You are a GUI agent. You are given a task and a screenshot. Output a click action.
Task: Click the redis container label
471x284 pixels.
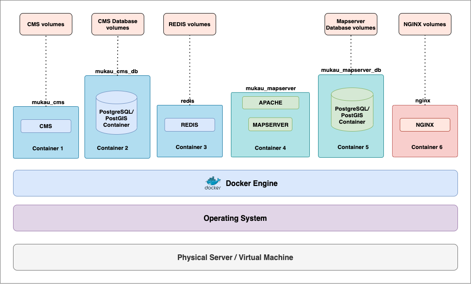(187, 101)
